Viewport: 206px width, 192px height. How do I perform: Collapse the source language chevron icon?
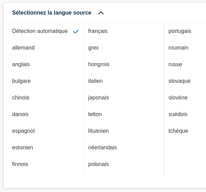(x=101, y=13)
